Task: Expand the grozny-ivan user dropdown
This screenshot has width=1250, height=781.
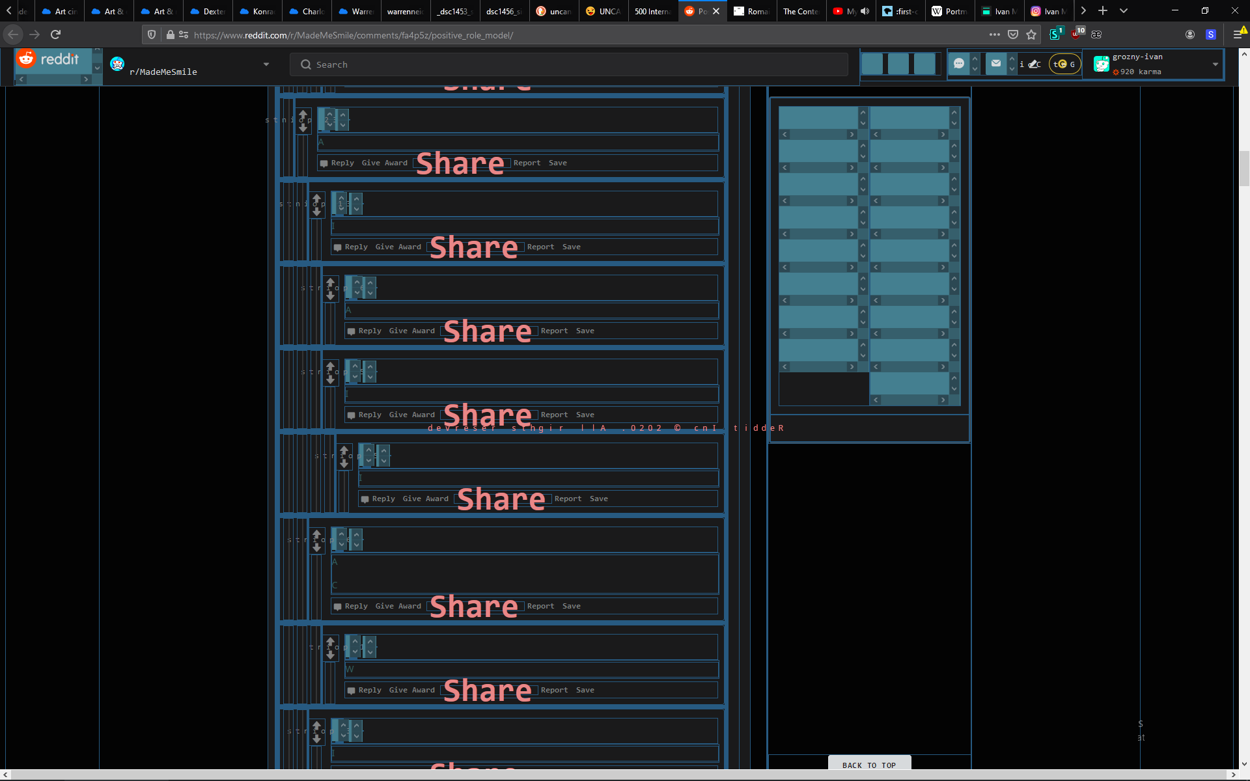Action: click(x=1215, y=64)
